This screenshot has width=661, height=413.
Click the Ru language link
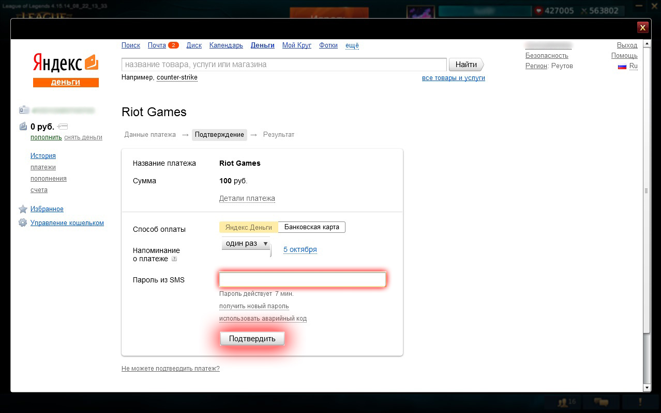(x=633, y=66)
